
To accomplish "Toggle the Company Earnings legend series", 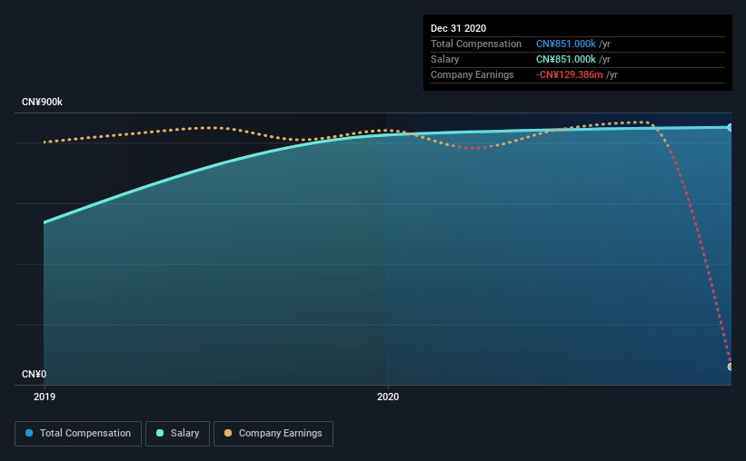I will click(x=274, y=434).
